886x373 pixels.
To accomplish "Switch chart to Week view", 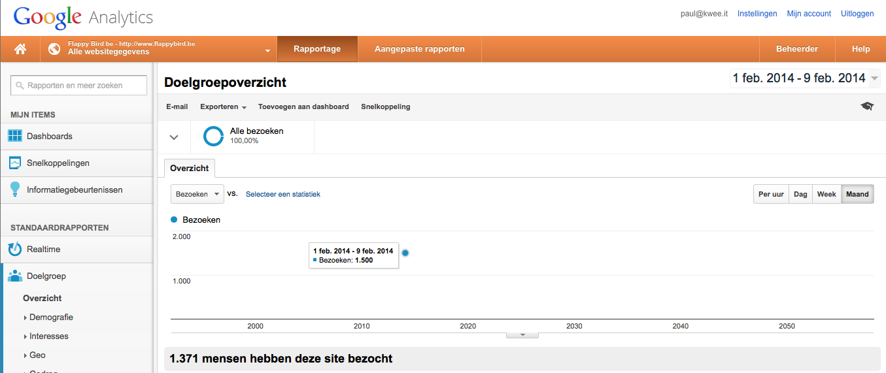I will click(826, 194).
